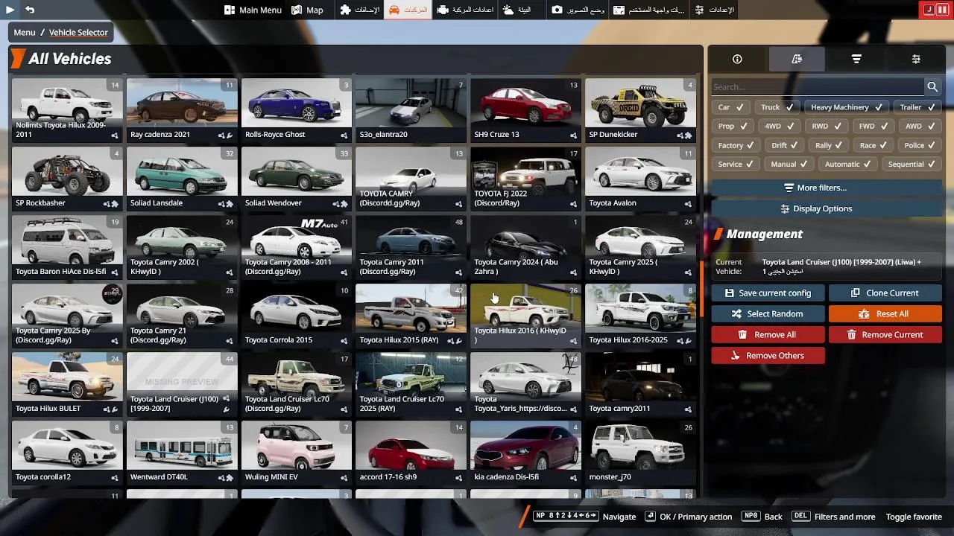Click Remove Others button
This screenshot has width=954, height=536.
[768, 356]
